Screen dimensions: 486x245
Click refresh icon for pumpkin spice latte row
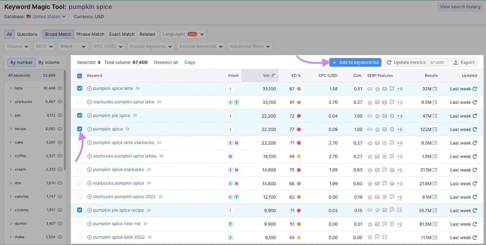pos(475,89)
